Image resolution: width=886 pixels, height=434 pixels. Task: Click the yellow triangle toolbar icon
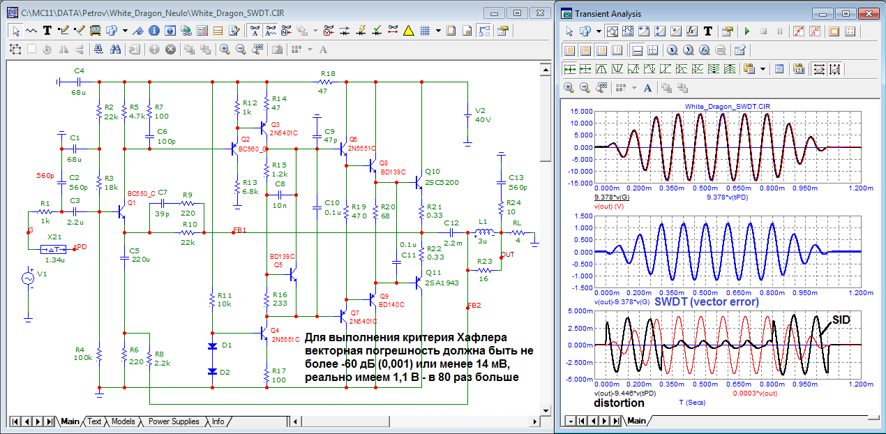pos(408,31)
